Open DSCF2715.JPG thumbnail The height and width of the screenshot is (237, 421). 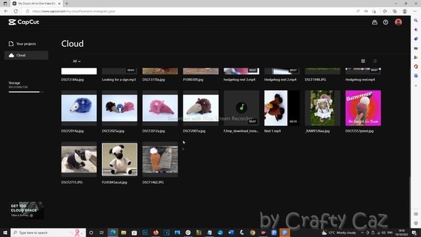(x=79, y=159)
